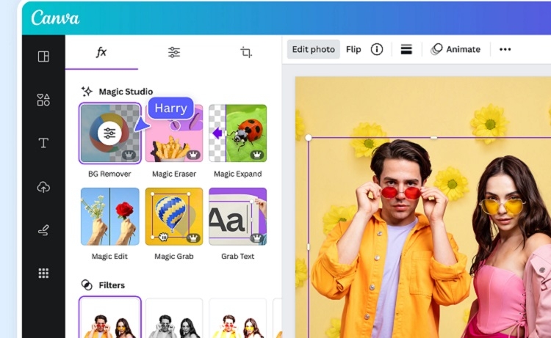Select the Magic Grab tool thumbnail
Viewport: 551px width, 338px height.
click(174, 216)
